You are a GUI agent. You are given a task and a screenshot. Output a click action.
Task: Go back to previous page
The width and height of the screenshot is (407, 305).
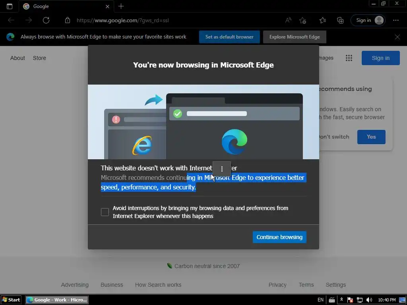[x=11, y=20]
